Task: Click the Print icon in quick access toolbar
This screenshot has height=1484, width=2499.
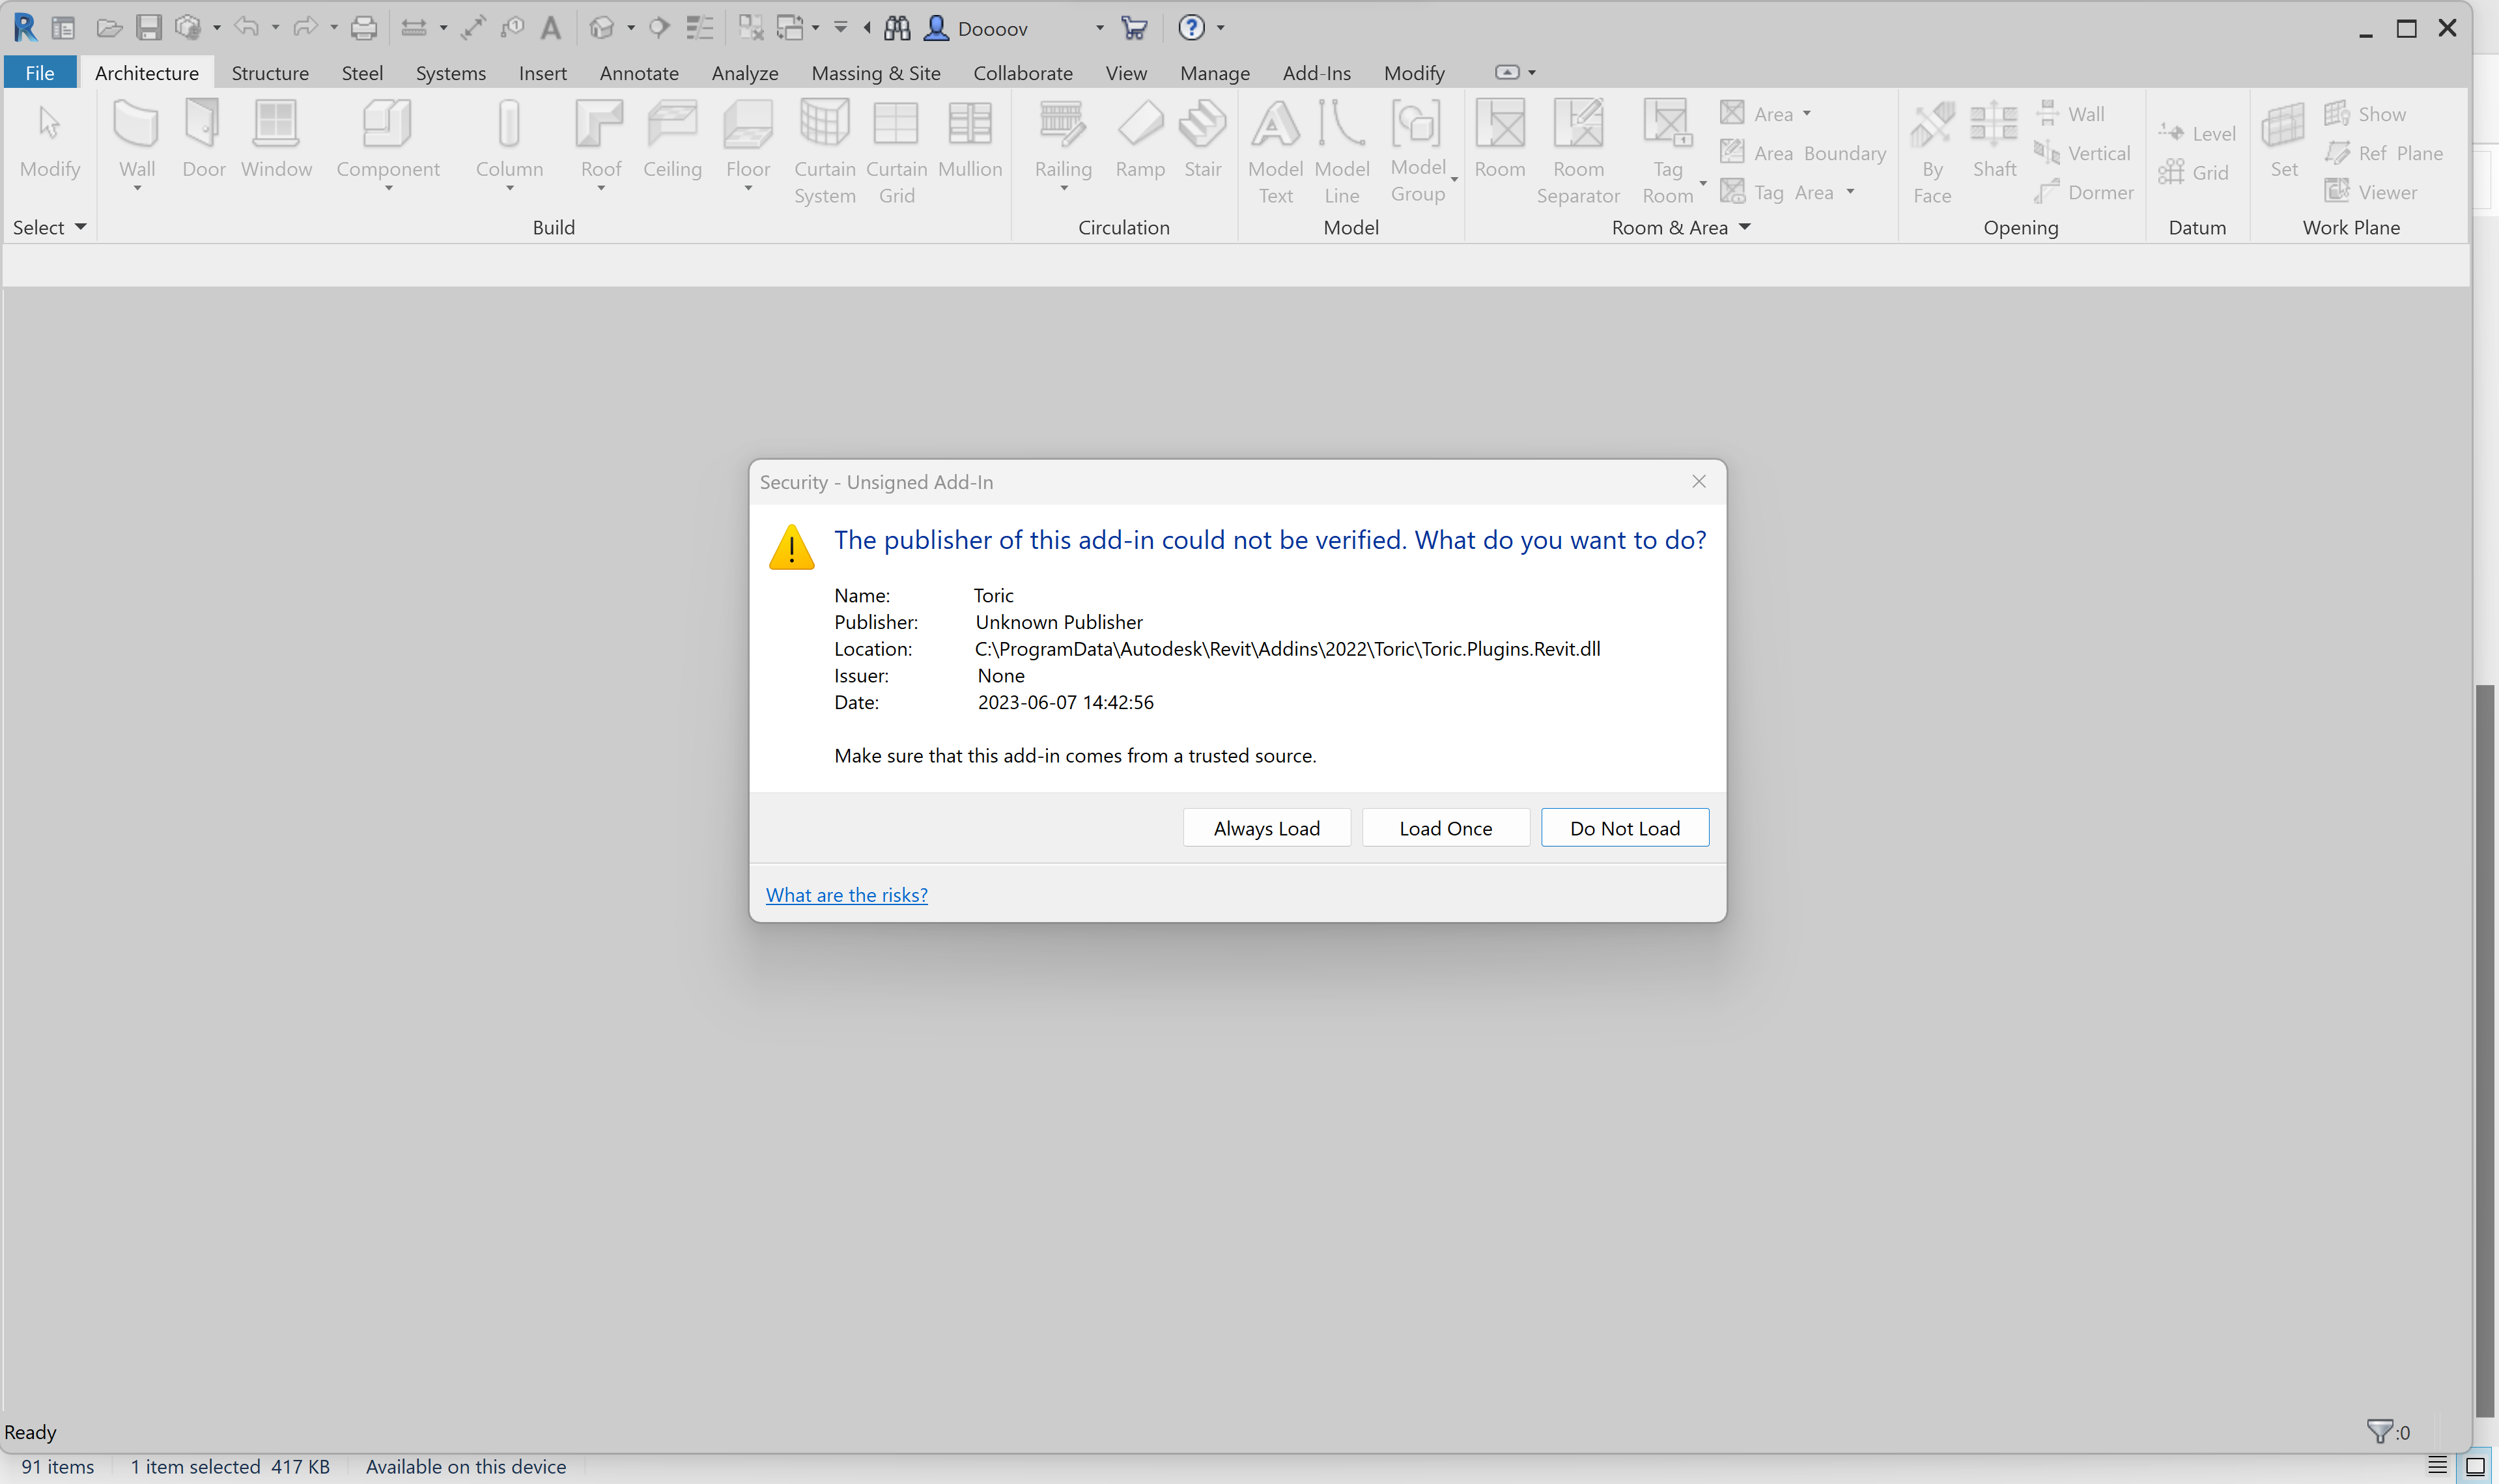Action: 364,28
